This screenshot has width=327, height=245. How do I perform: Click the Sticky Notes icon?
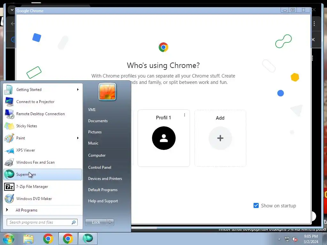[x=9, y=126]
